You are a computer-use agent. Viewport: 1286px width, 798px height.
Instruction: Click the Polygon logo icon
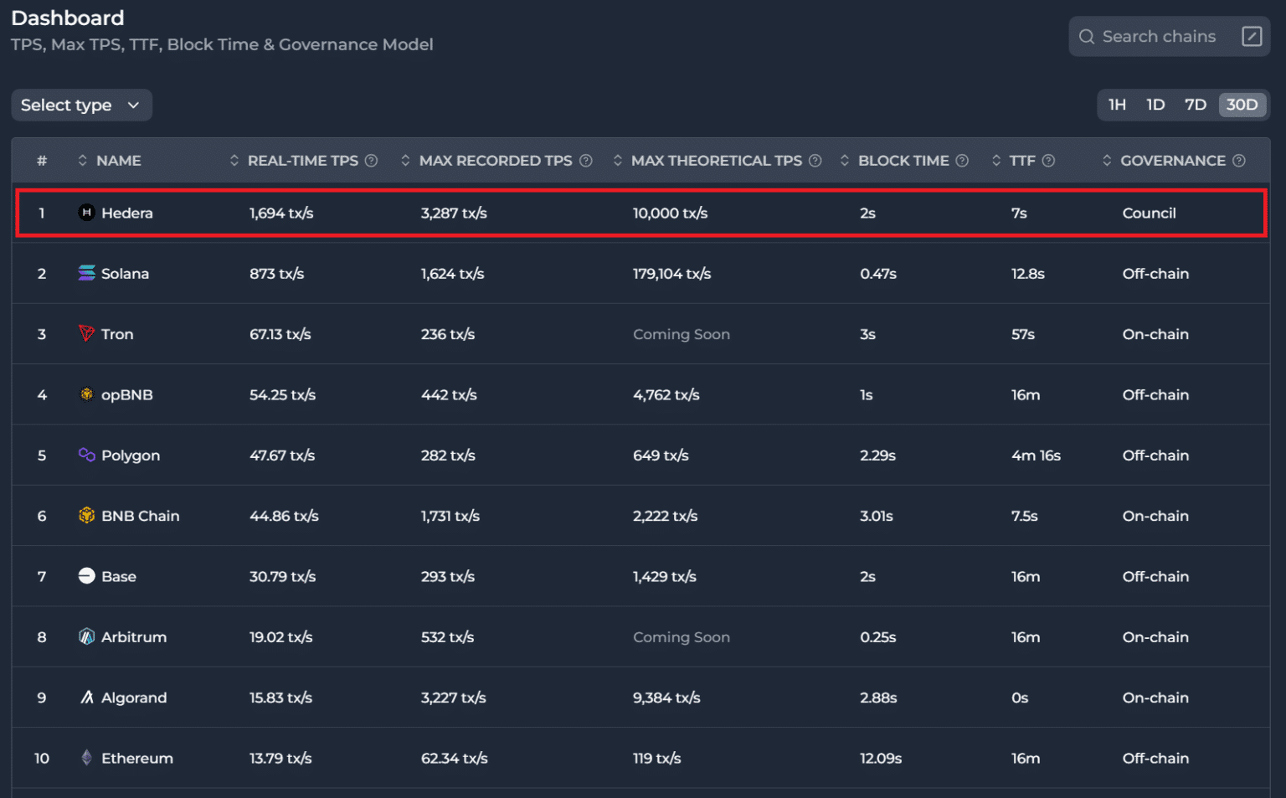coord(86,455)
